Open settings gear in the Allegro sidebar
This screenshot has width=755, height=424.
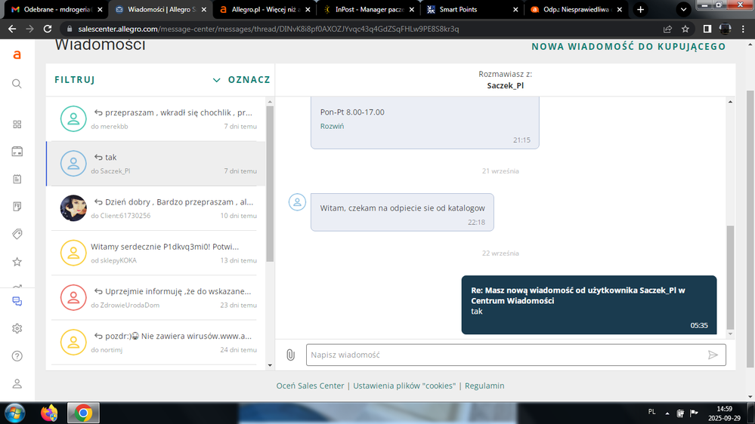[x=17, y=328]
